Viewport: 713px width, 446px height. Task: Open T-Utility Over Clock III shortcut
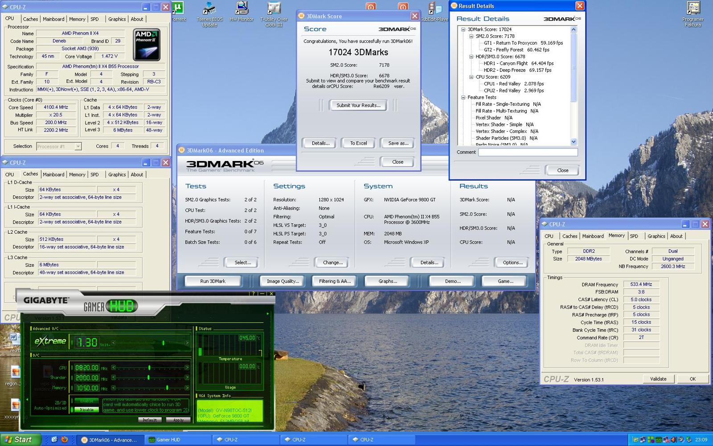coord(274,14)
